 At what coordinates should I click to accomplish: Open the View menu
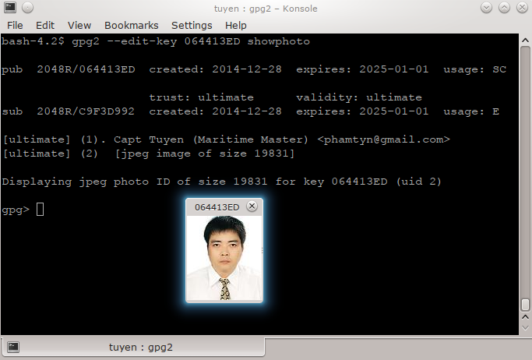pyautogui.click(x=79, y=25)
